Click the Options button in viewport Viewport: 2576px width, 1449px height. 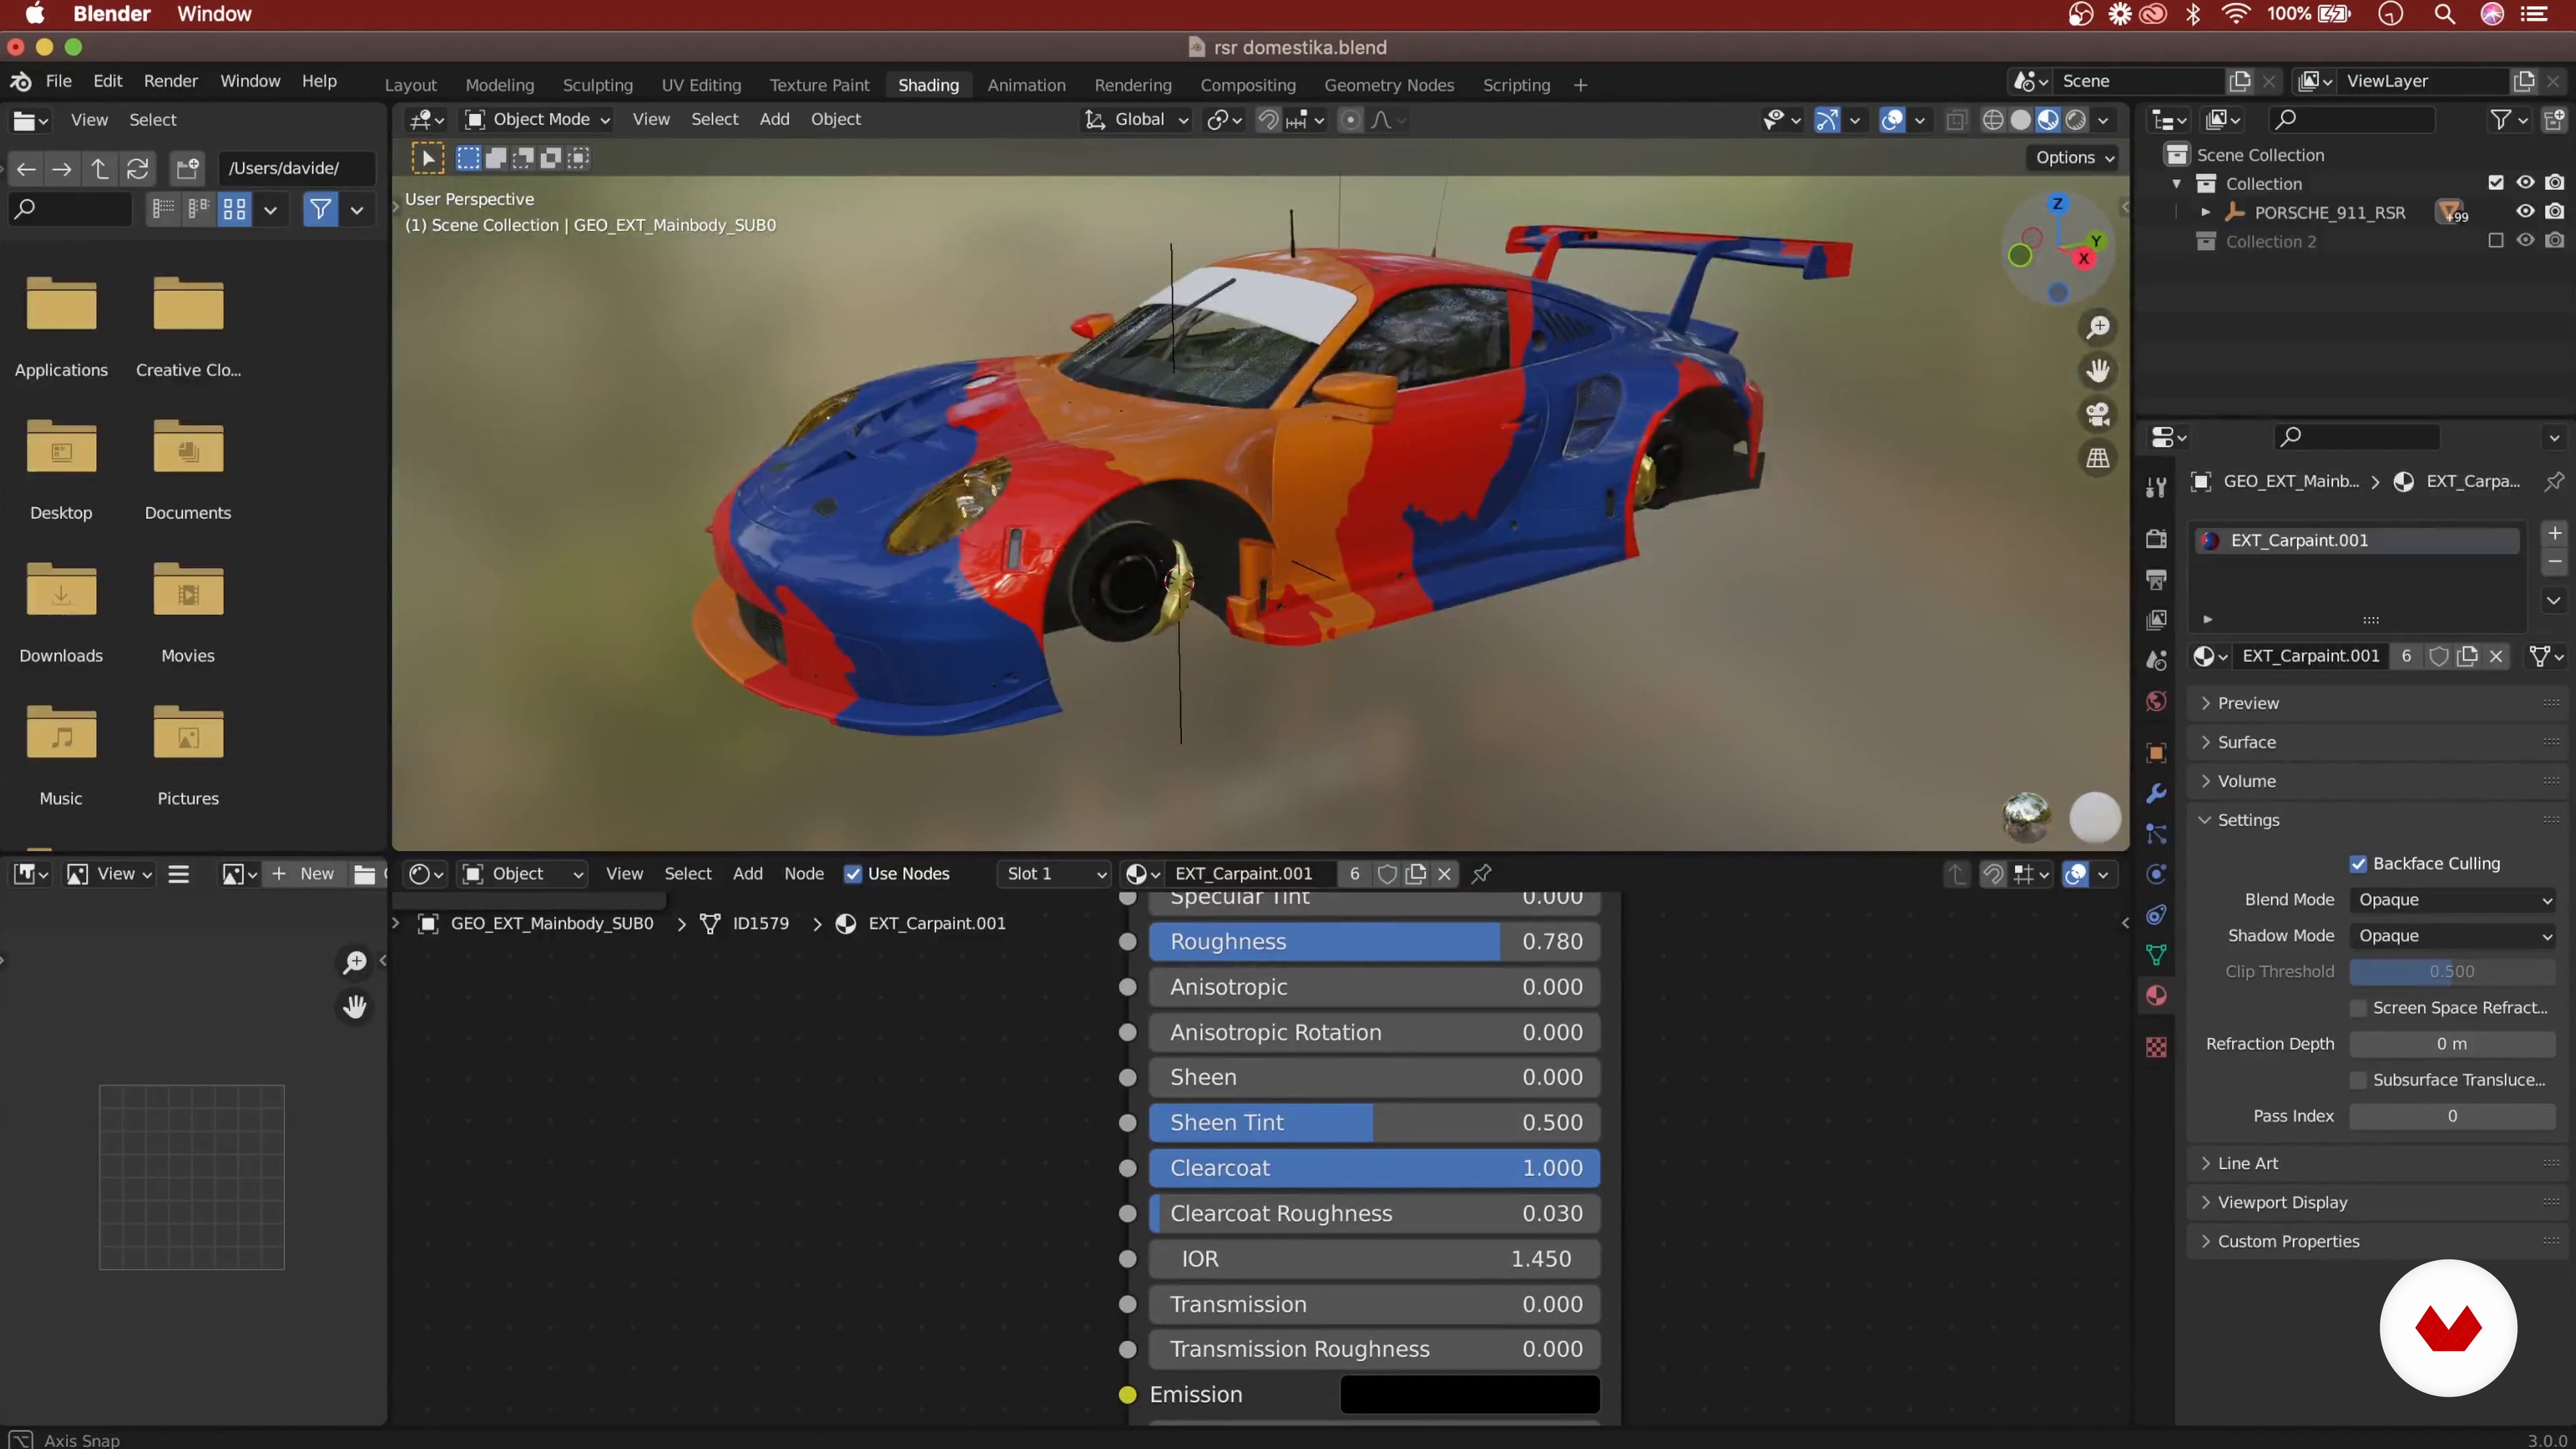pyautogui.click(x=2075, y=157)
